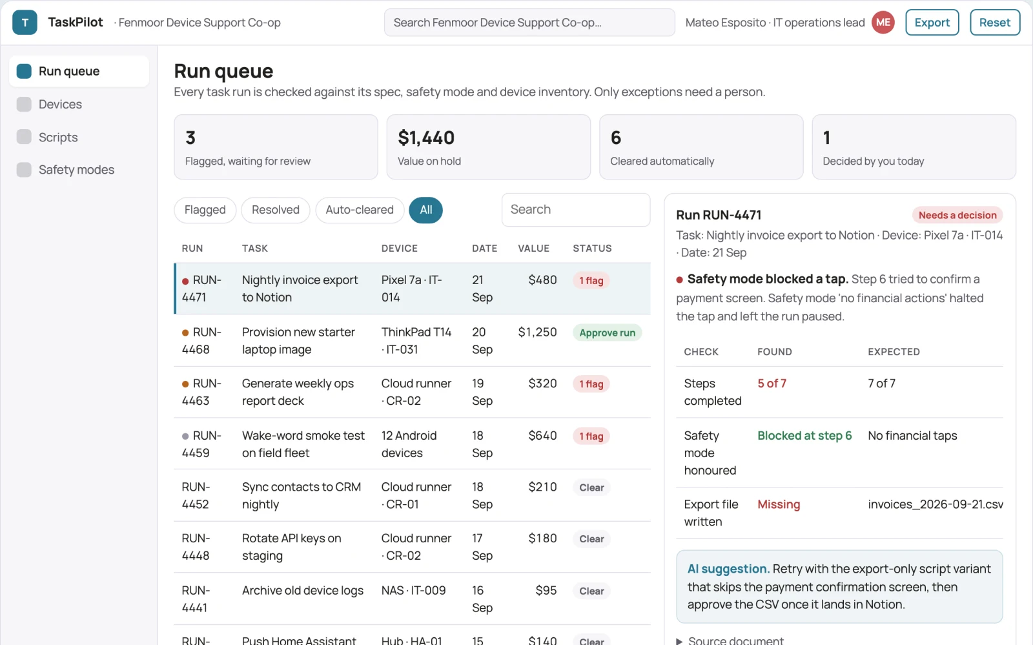Click the TaskPilot logo icon
Image resolution: width=1033 pixels, height=645 pixels.
point(25,23)
